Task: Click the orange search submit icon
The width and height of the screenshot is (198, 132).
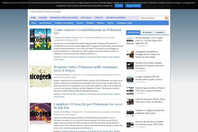Action: point(166,18)
